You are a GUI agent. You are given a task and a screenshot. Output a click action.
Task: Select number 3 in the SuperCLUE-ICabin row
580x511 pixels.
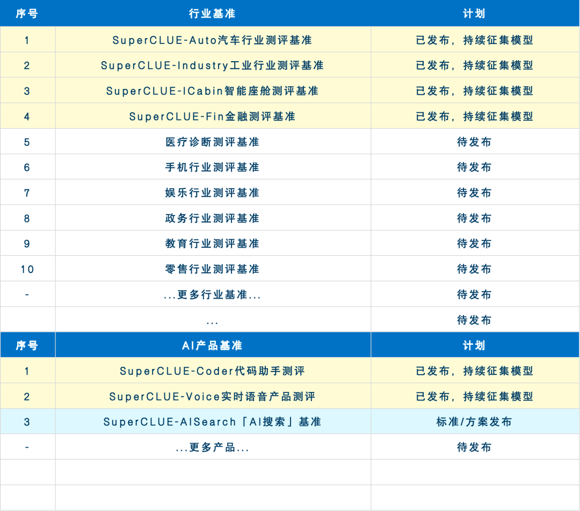[x=27, y=91]
